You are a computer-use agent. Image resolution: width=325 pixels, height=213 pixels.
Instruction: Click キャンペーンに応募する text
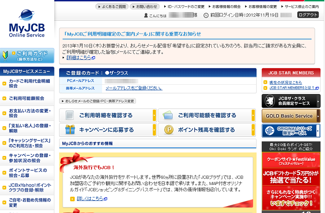coord(107,130)
